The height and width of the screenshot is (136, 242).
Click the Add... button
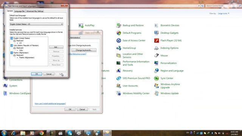(x=56, y=47)
